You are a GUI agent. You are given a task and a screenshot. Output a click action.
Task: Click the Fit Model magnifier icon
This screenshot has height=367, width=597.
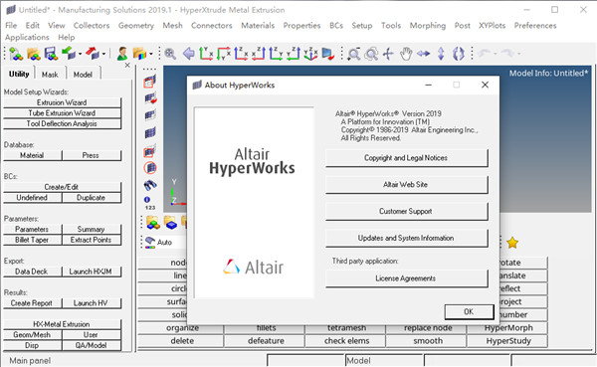[x=170, y=54]
